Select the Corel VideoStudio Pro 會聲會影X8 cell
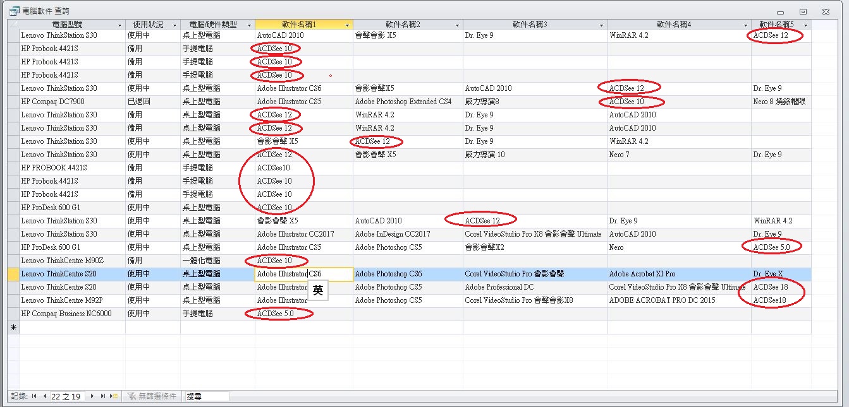The width and height of the screenshot is (849, 407). point(535,300)
